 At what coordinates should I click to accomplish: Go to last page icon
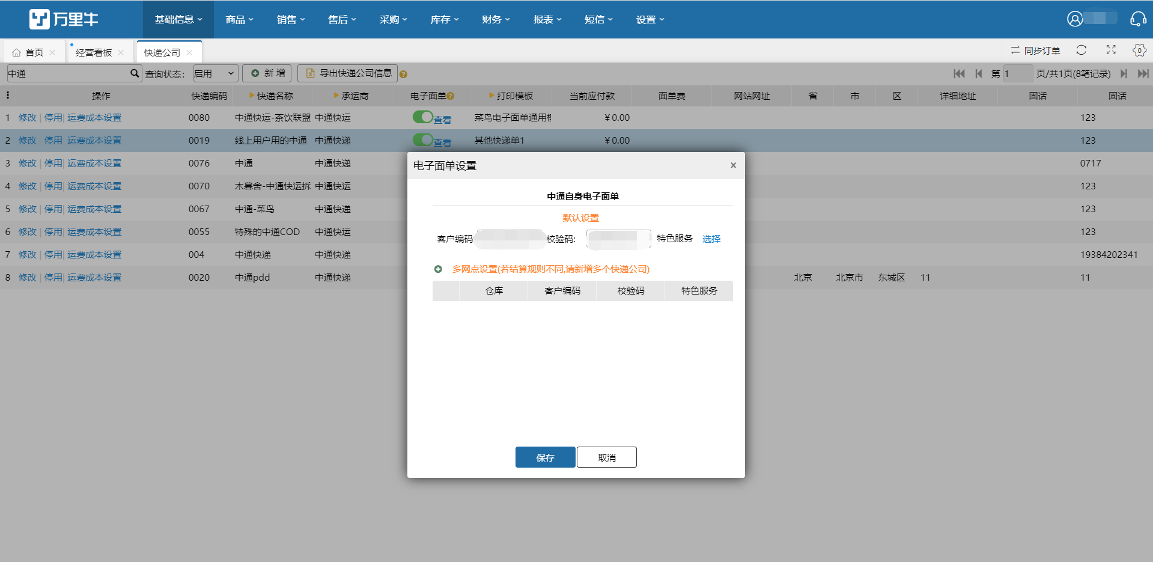[x=1143, y=73]
